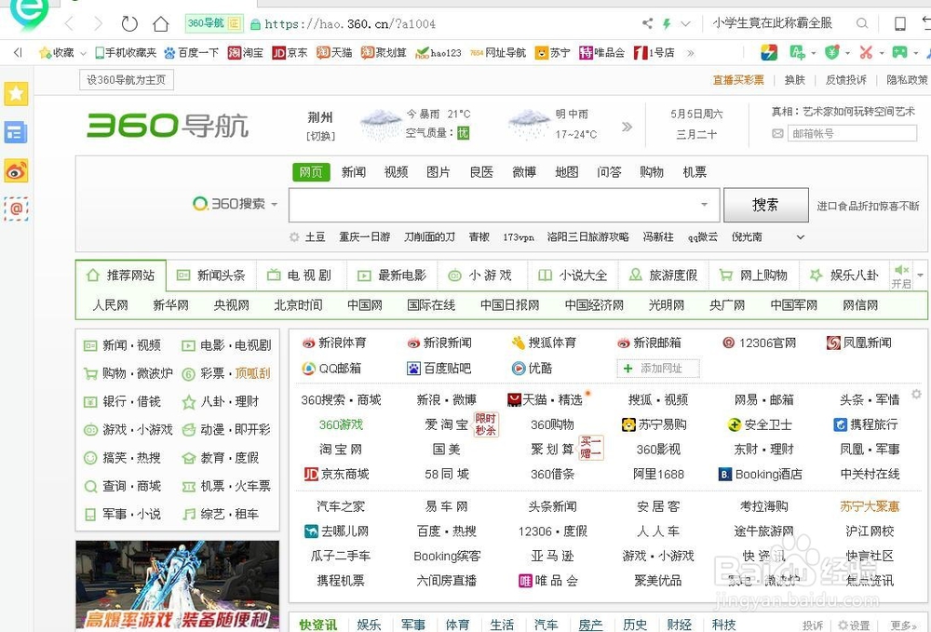Open 天猫 bookmark in bookmarks bar

coord(334,53)
